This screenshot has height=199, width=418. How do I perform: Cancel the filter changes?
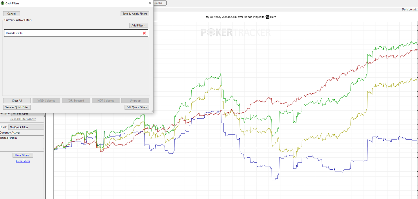[x=12, y=14]
